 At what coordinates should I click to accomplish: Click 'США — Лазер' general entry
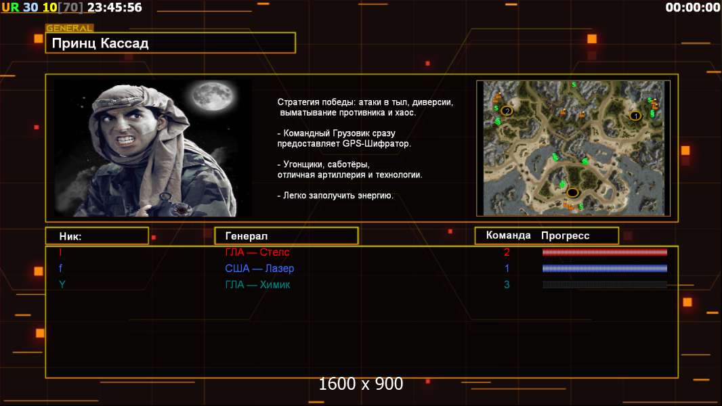tap(259, 269)
